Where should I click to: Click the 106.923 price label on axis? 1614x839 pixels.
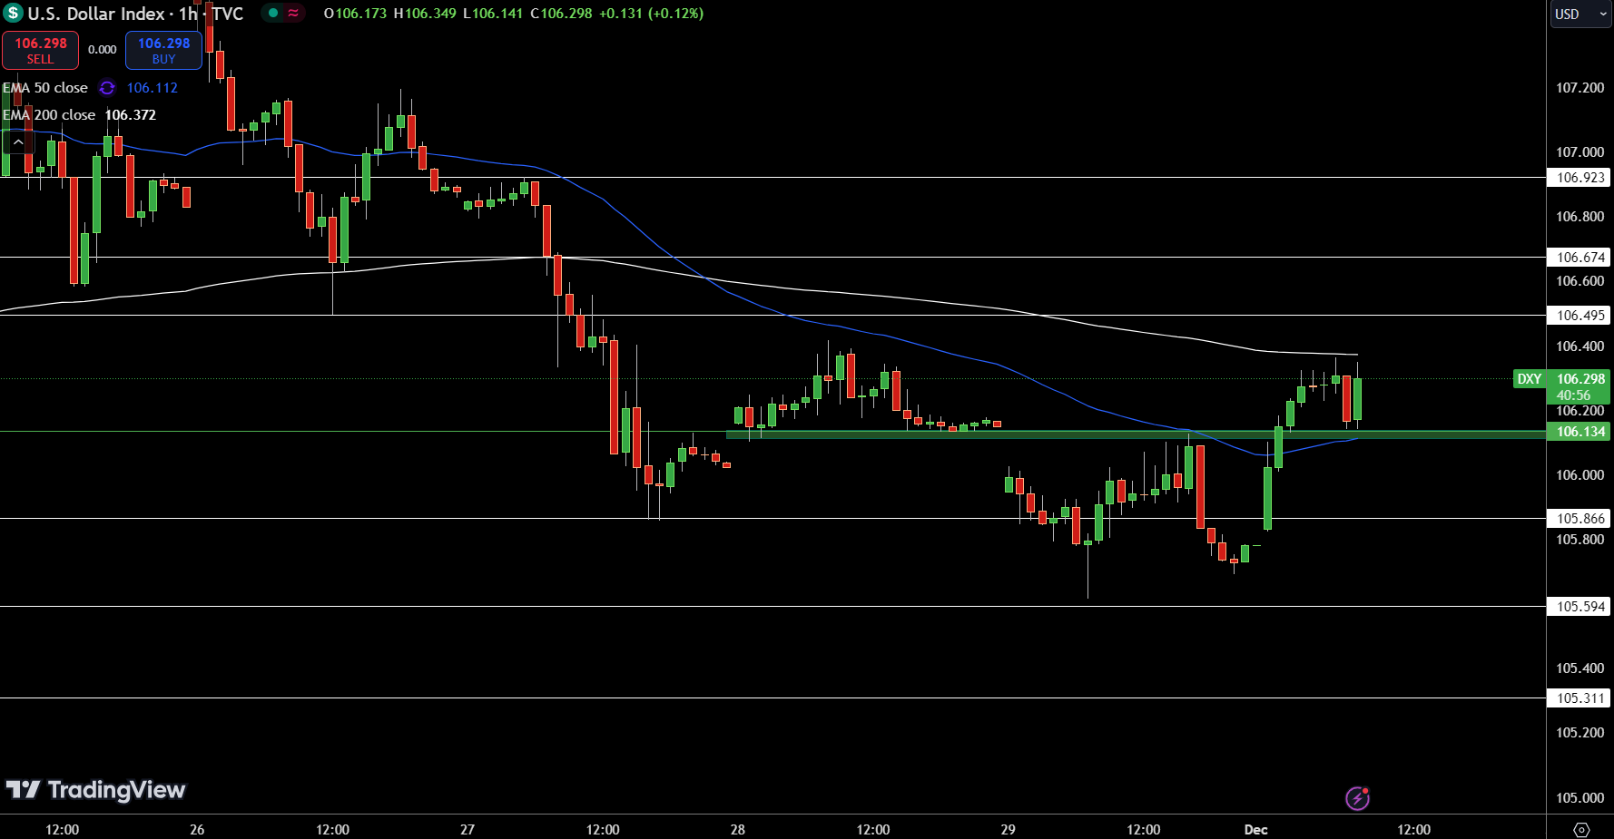coord(1580,178)
